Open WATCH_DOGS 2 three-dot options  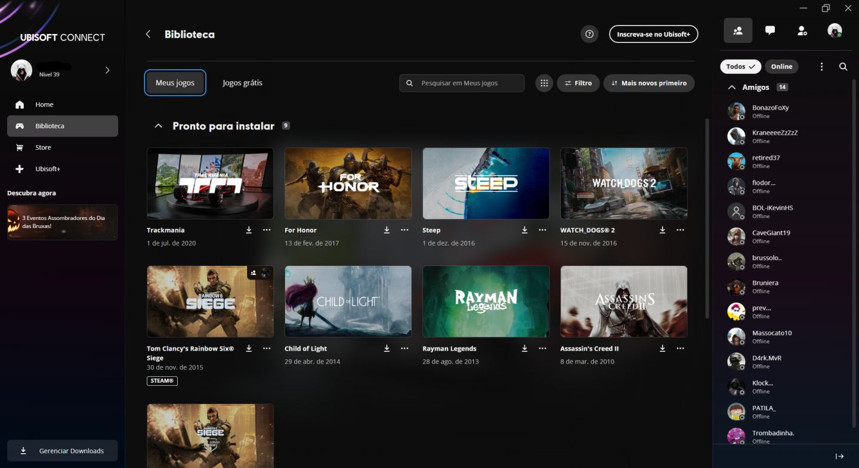tap(680, 230)
